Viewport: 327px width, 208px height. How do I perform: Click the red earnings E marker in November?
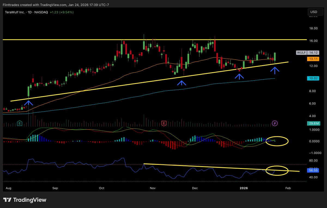(164, 124)
